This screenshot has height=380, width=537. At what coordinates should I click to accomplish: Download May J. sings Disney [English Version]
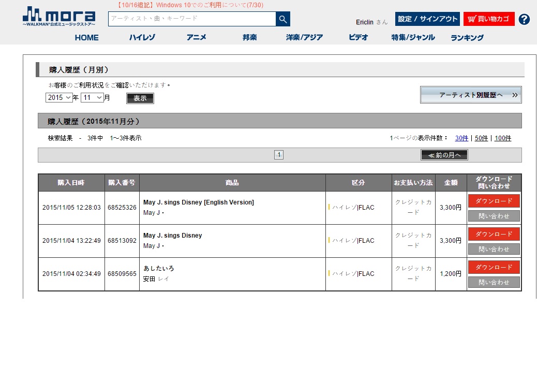(x=494, y=201)
